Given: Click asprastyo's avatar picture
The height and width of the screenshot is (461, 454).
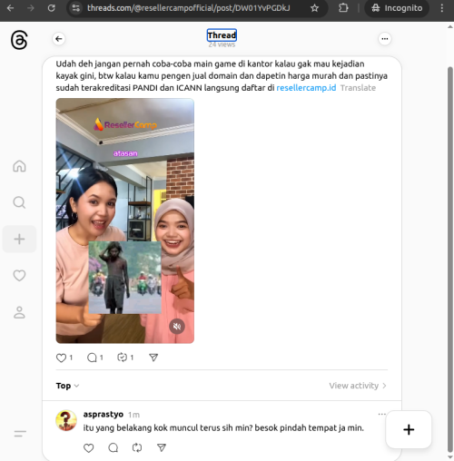Looking at the screenshot, I should point(66,420).
